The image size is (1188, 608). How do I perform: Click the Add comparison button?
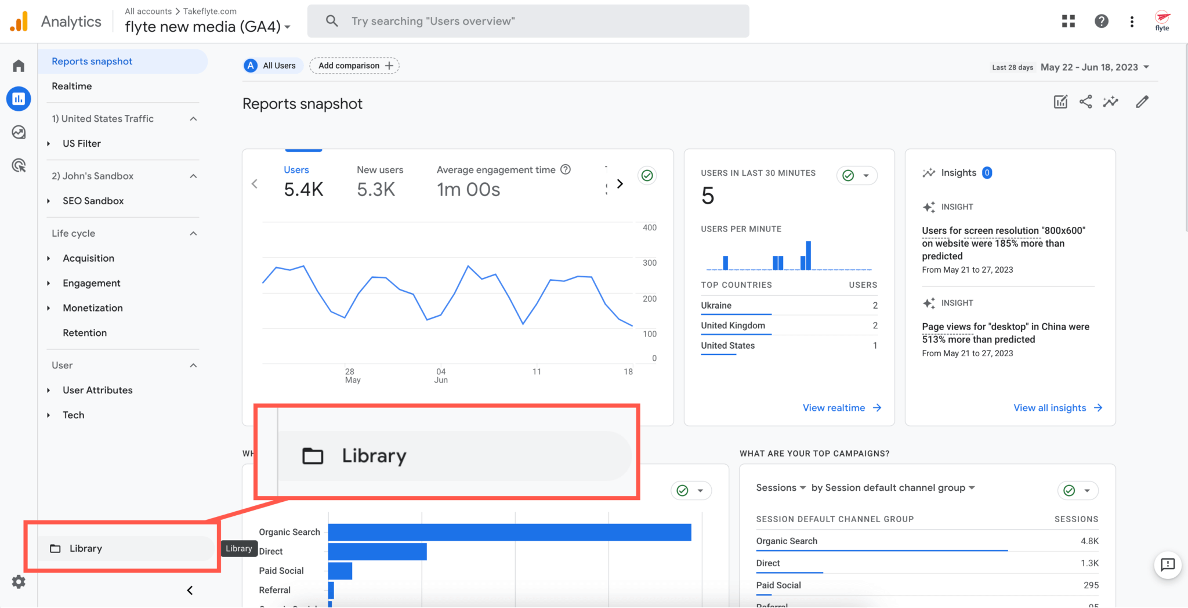(354, 65)
